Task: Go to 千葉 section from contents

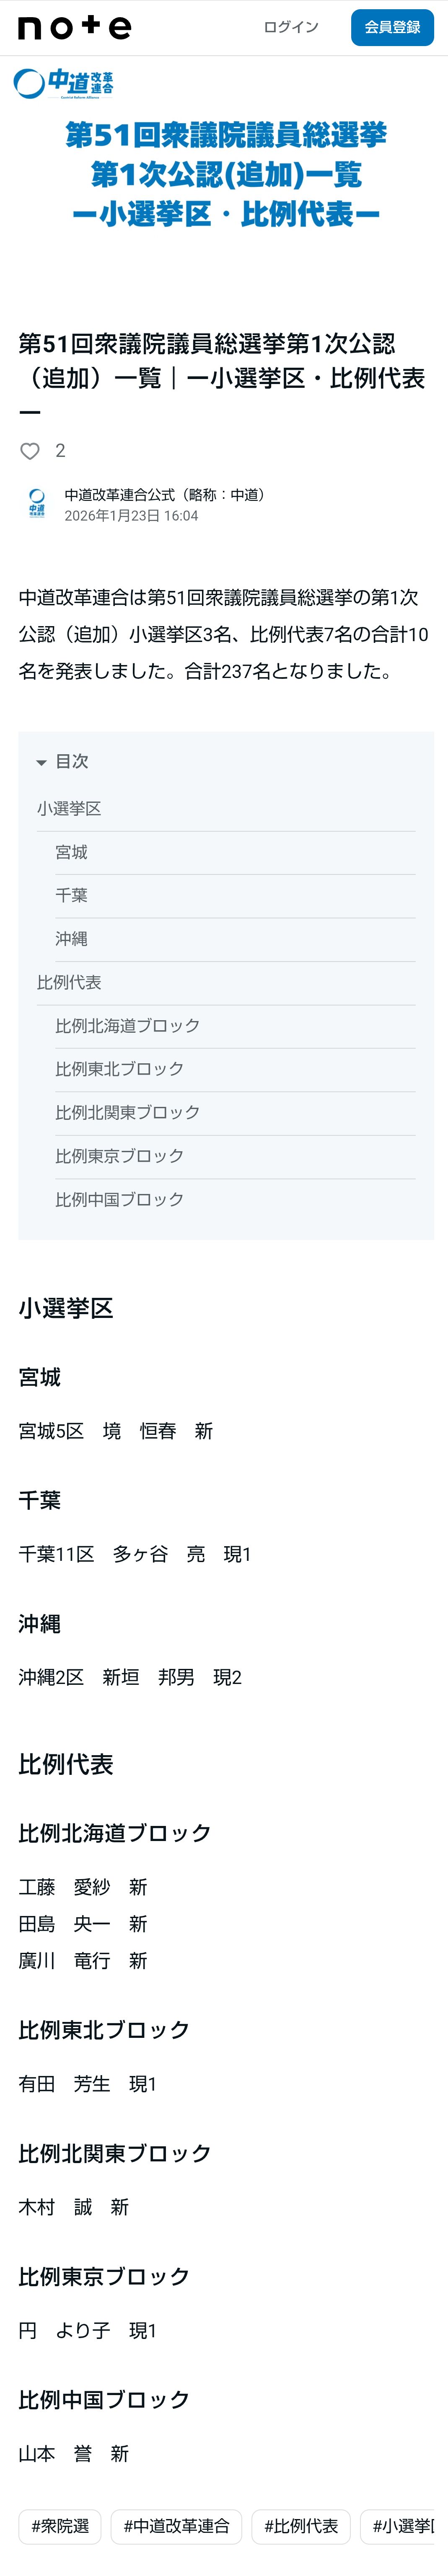Action: 71,895
